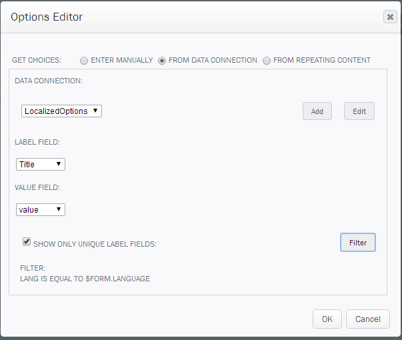Click the FILTER: heading above the expression
Image resolution: width=402 pixels, height=340 pixels.
(33, 269)
